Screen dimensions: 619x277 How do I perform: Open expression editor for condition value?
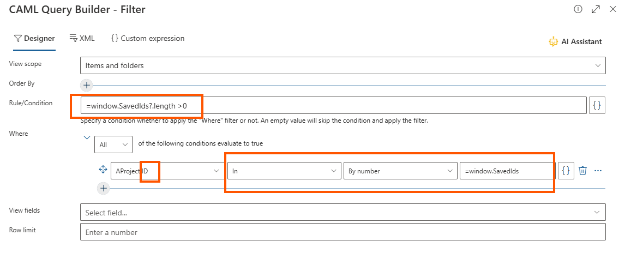click(x=566, y=171)
